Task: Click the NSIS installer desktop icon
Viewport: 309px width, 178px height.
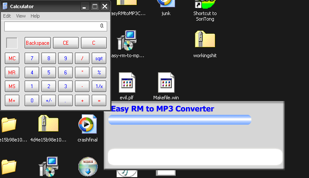Action: point(88,166)
